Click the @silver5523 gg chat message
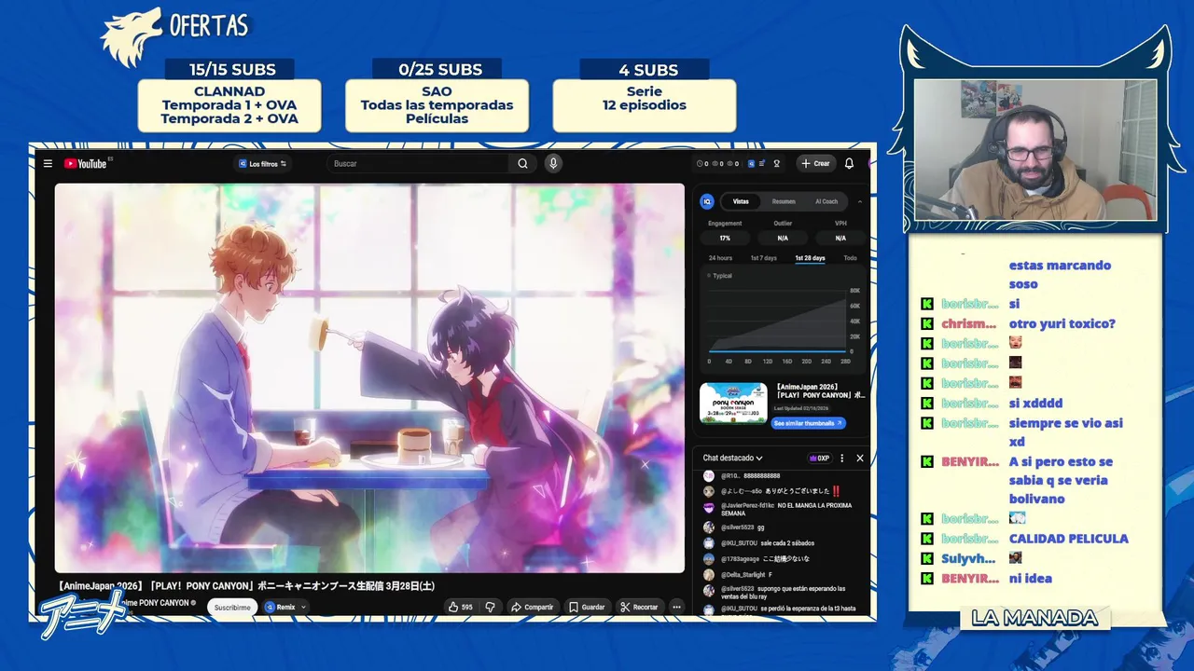The image size is (1194, 671). point(734,527)
